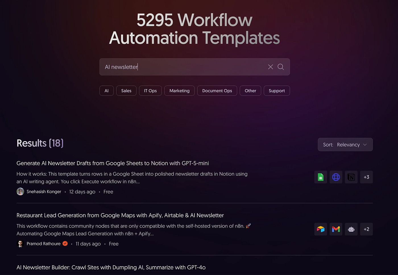Filter by the Sales category
The width and height of the screenshot is (398, 275).
(126, 91)
